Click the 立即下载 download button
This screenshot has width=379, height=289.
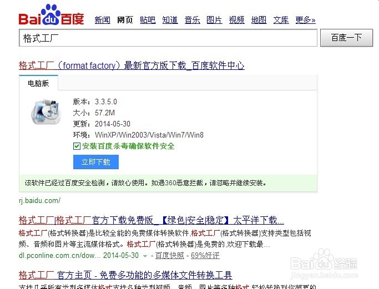(96, 162)
